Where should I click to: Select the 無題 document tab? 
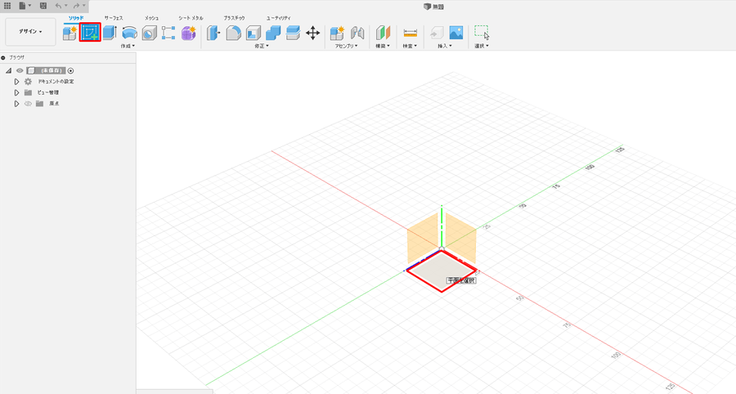pos(433,7)
